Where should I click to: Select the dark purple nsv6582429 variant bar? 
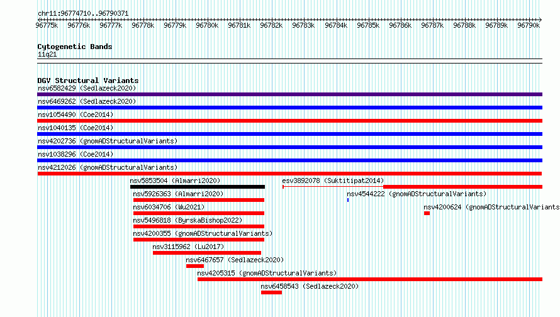(289, 94)
